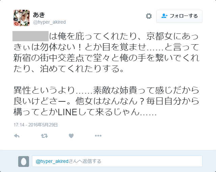Image resolution: width=216 pixels, height=172 pixels.
Task: Focus the さんへ返信する reply input field
Action: 117,161
